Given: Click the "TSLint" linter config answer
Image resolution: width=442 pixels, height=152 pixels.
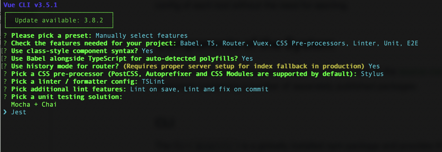Looking at the screenshot, I should point(153,82).
